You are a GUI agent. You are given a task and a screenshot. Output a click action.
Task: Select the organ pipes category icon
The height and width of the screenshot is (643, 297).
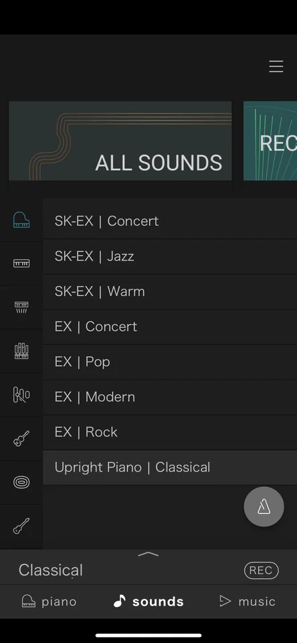(21, 351)
